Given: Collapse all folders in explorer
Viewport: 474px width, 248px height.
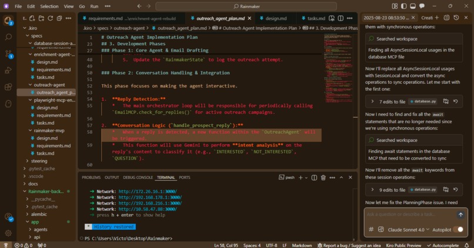Looking at the screenshot, I should [x=59, y=18].
